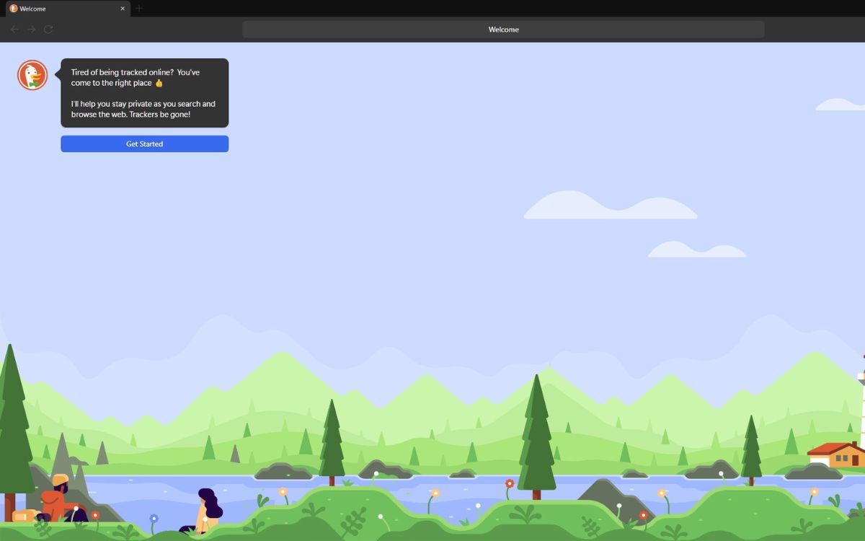Click the speech bubble greeting message
865x541 pixels.
point(143,92)
